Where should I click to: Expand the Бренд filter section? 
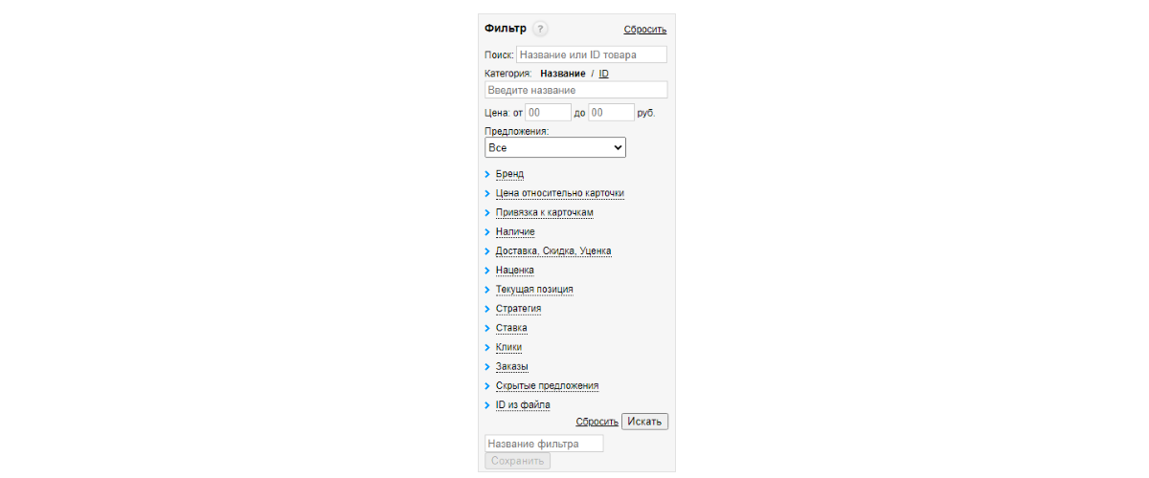click(x=509, y=174)
